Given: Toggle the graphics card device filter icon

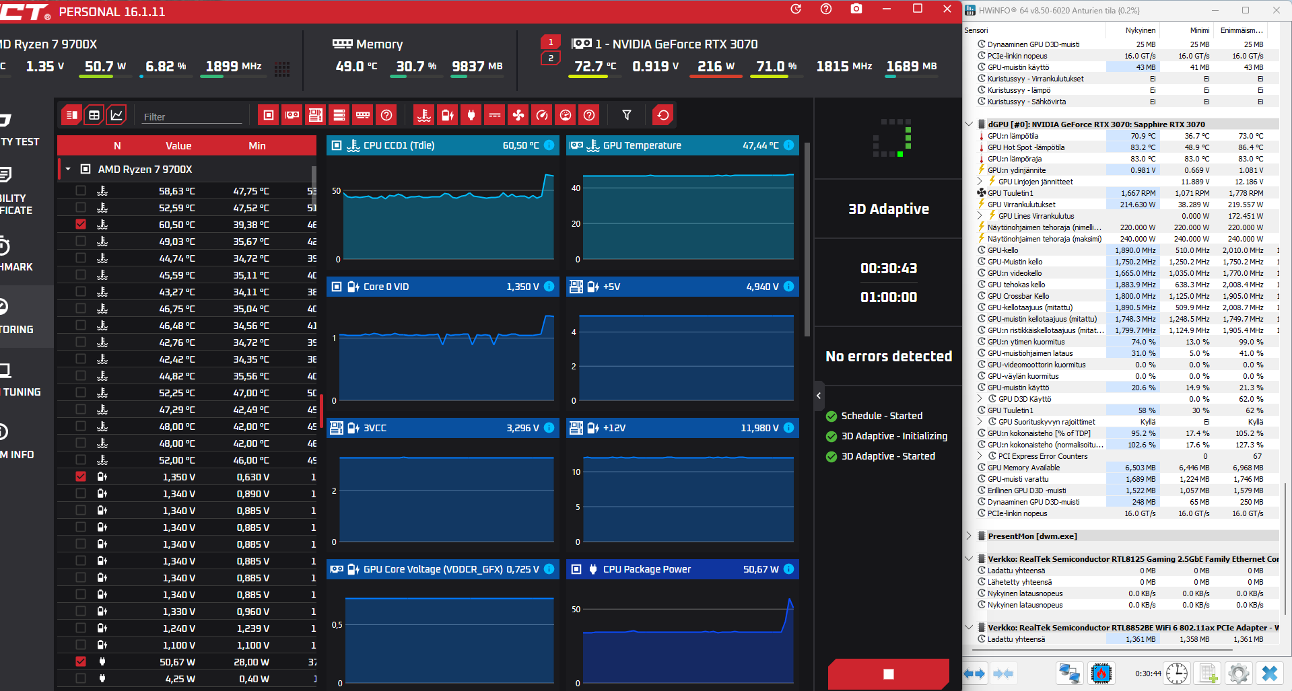Looking at the screenshot, I should tap(292, 115).
